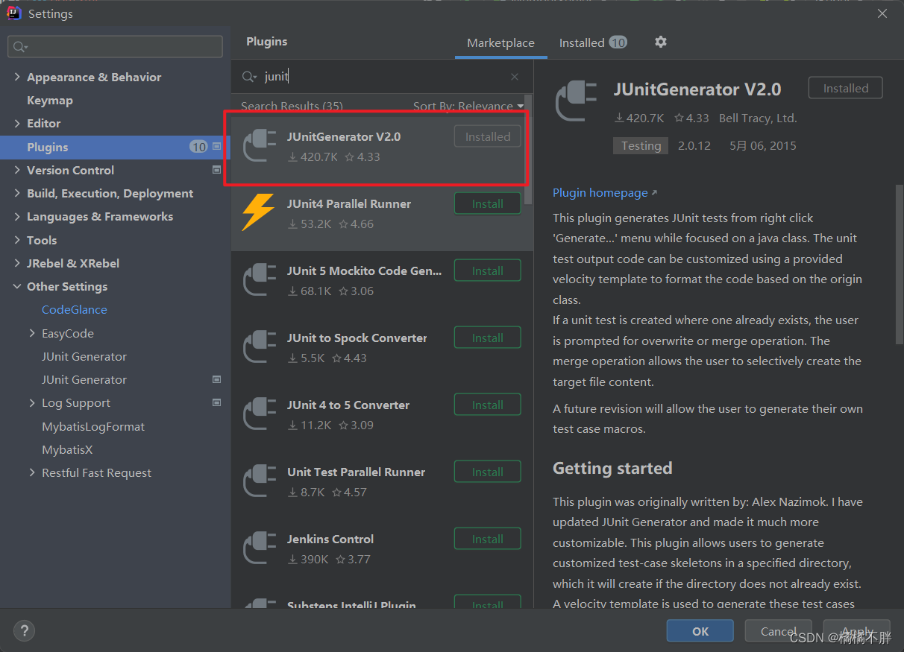Select Plugins in settings tree
This screenshot has height=652, width=904.
[x=116, y=147]
